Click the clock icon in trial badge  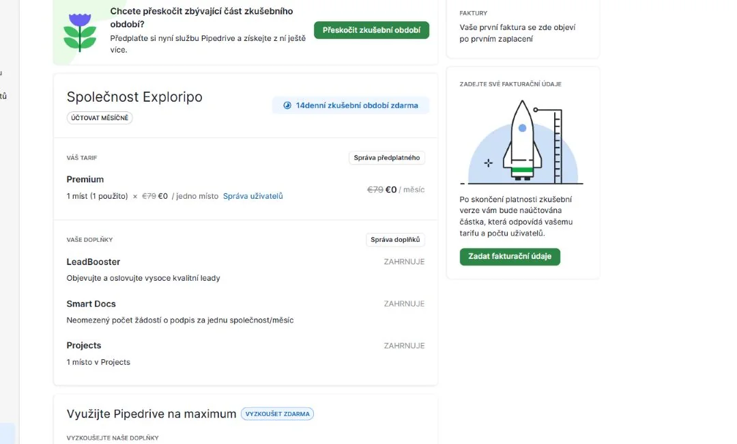tap(287, 105)
